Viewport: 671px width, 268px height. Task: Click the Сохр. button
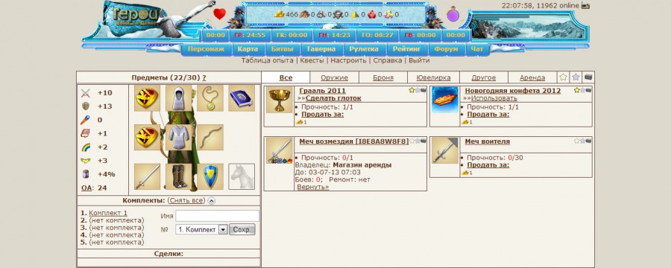(x=242, y=229)
